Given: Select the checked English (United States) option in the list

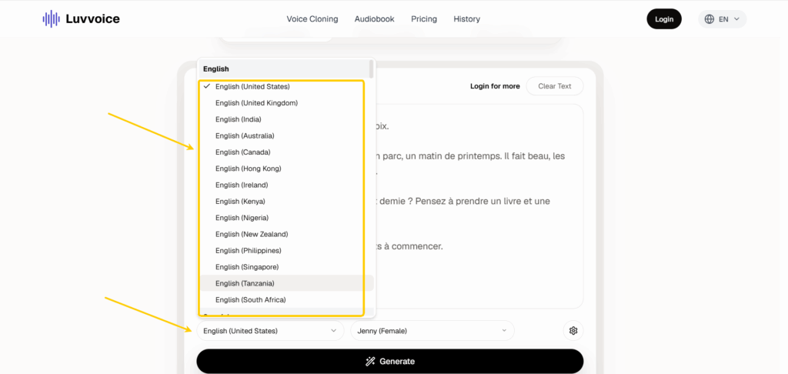Looking at the screenshot, I should [x=286, y=86].
